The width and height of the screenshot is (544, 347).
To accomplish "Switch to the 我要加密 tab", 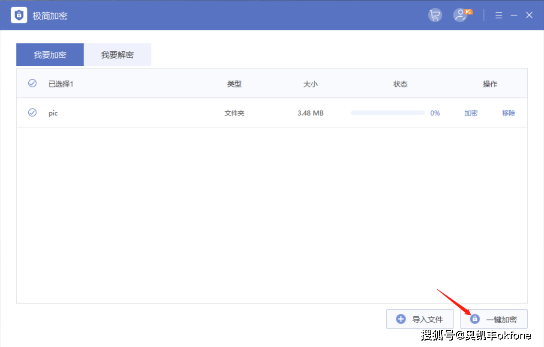I will (50, 55).
